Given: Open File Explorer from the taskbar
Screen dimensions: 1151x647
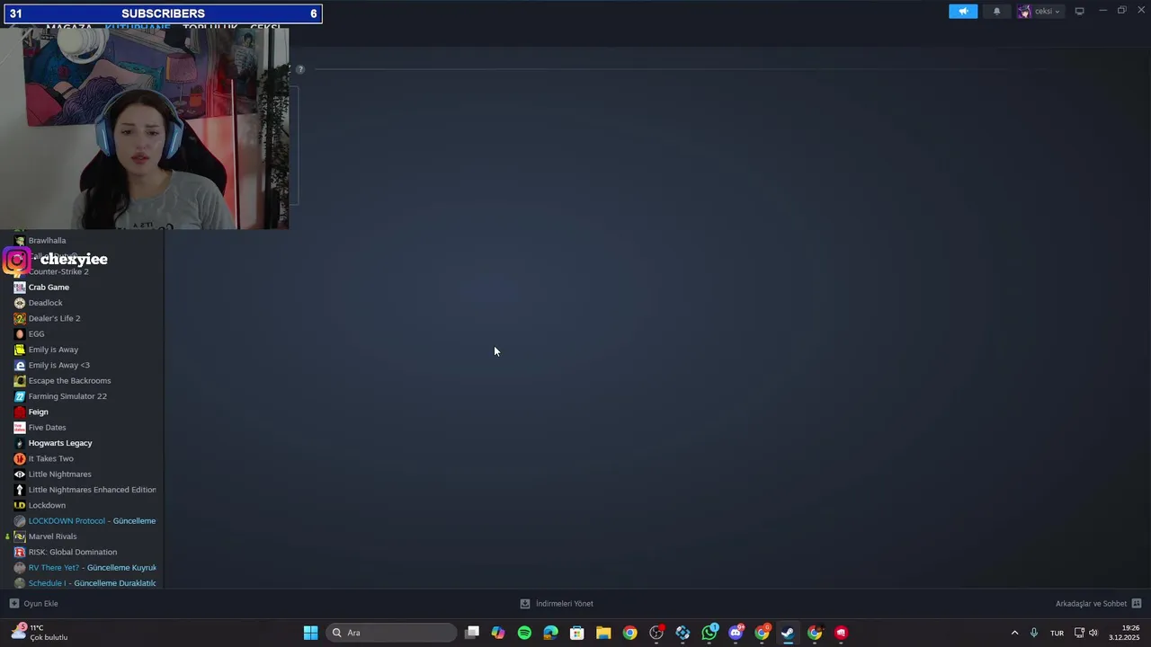Looking at the screenshot, I should [603, 633].
